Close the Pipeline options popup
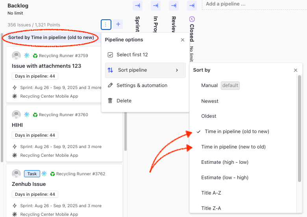The width and height of the screenshot is (307, 217). 182,40
